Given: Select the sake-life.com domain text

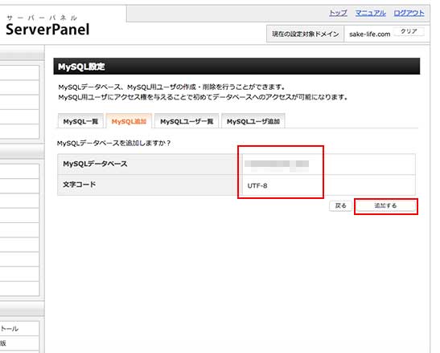Looking at the screenshot, I should click(x=369, y=34).
